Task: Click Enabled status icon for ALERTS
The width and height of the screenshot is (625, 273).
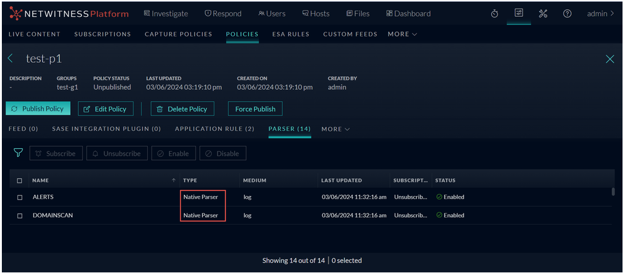Action: tap(439, 197)
